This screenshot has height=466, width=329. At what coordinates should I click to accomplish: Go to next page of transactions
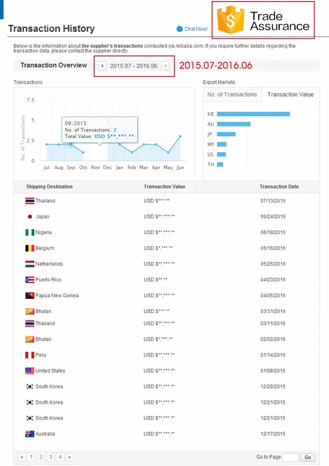point(70,457)
